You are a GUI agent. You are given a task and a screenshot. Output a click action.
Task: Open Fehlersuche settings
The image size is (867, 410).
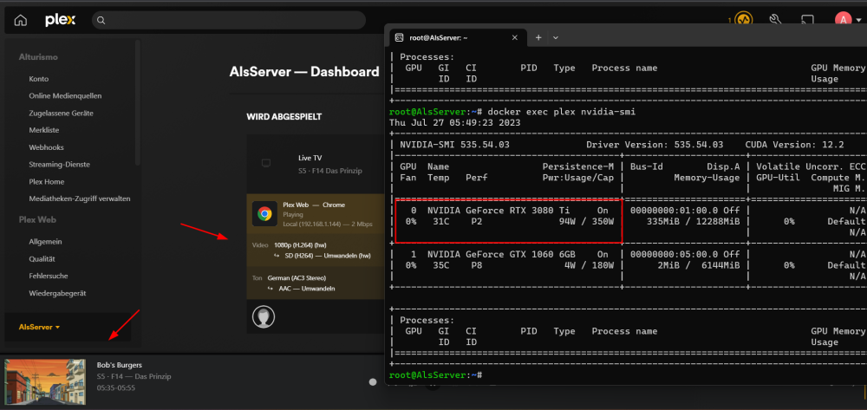[x=48, y=276]
